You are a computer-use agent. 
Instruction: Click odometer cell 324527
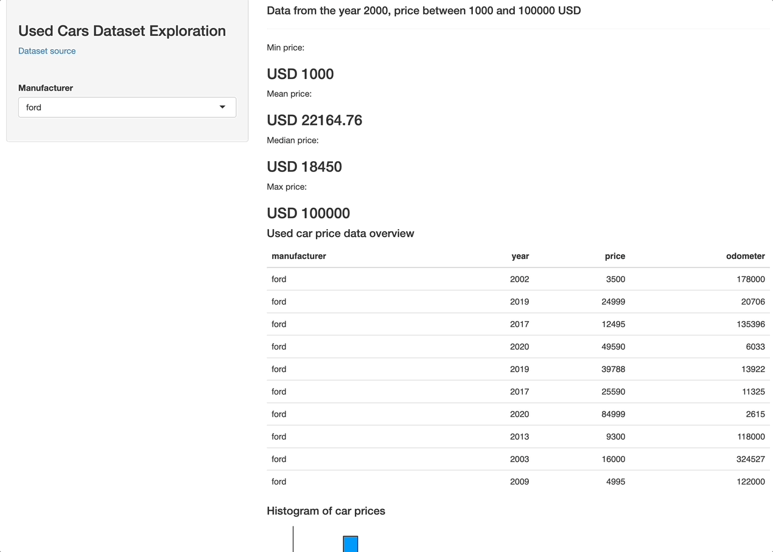point(750,459)
